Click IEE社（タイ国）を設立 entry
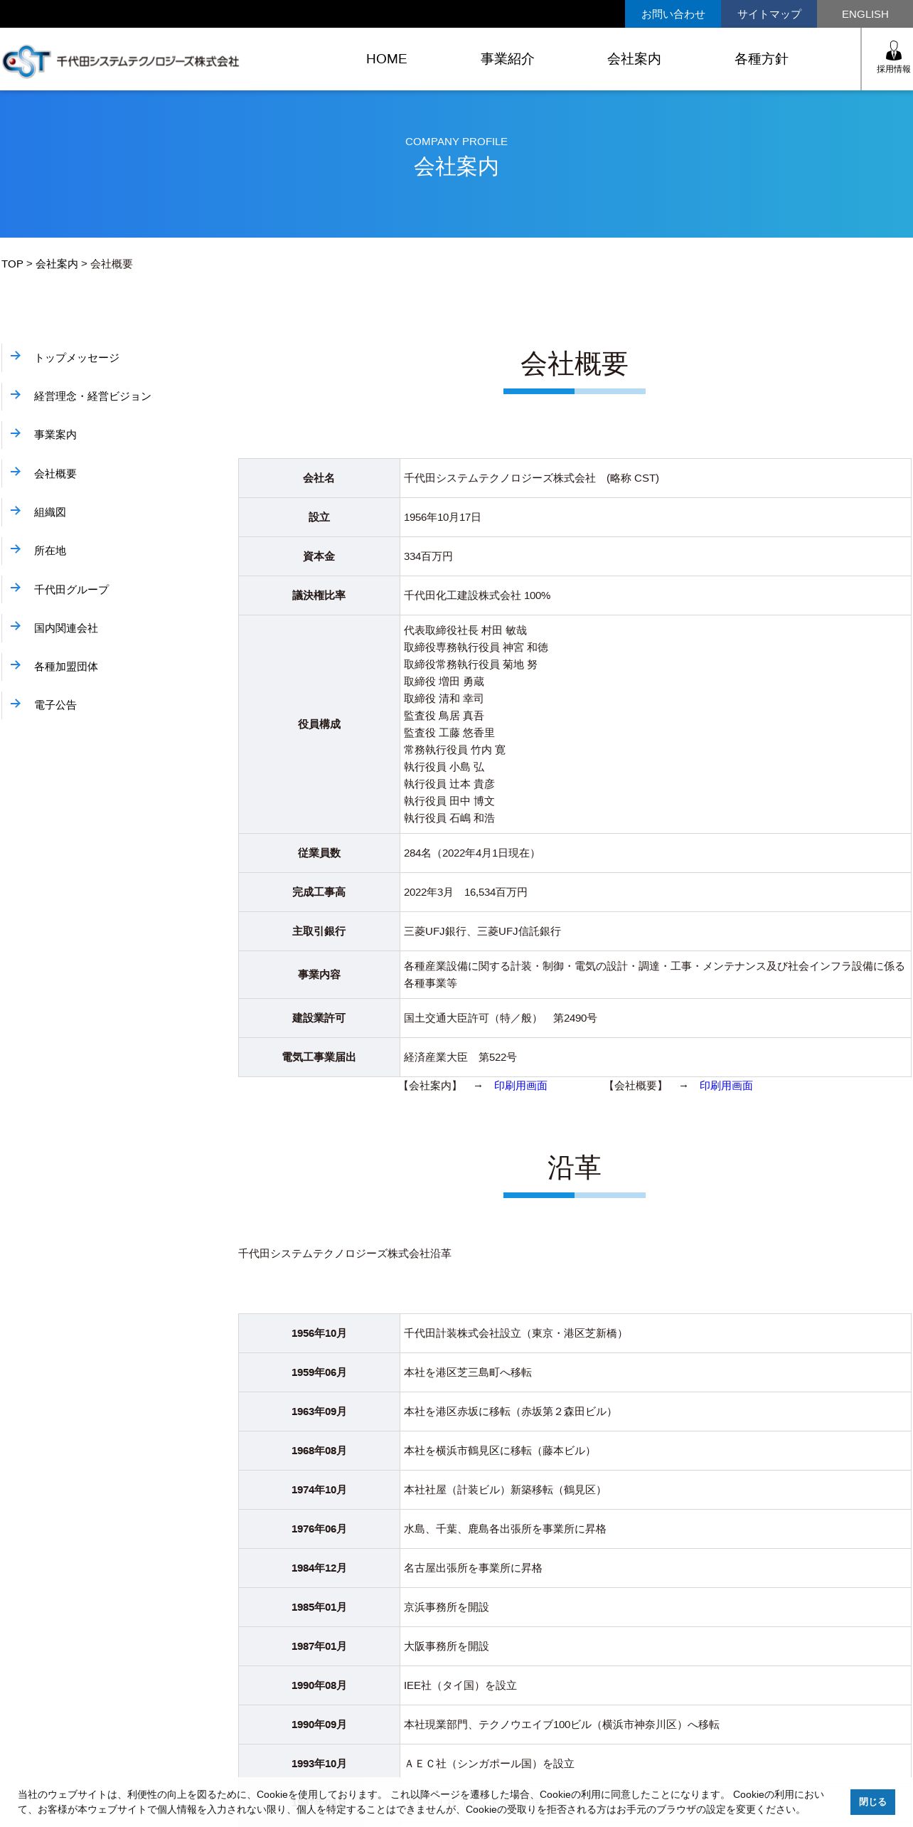This screenshot has height=1827, width=913. point(460,1685)
